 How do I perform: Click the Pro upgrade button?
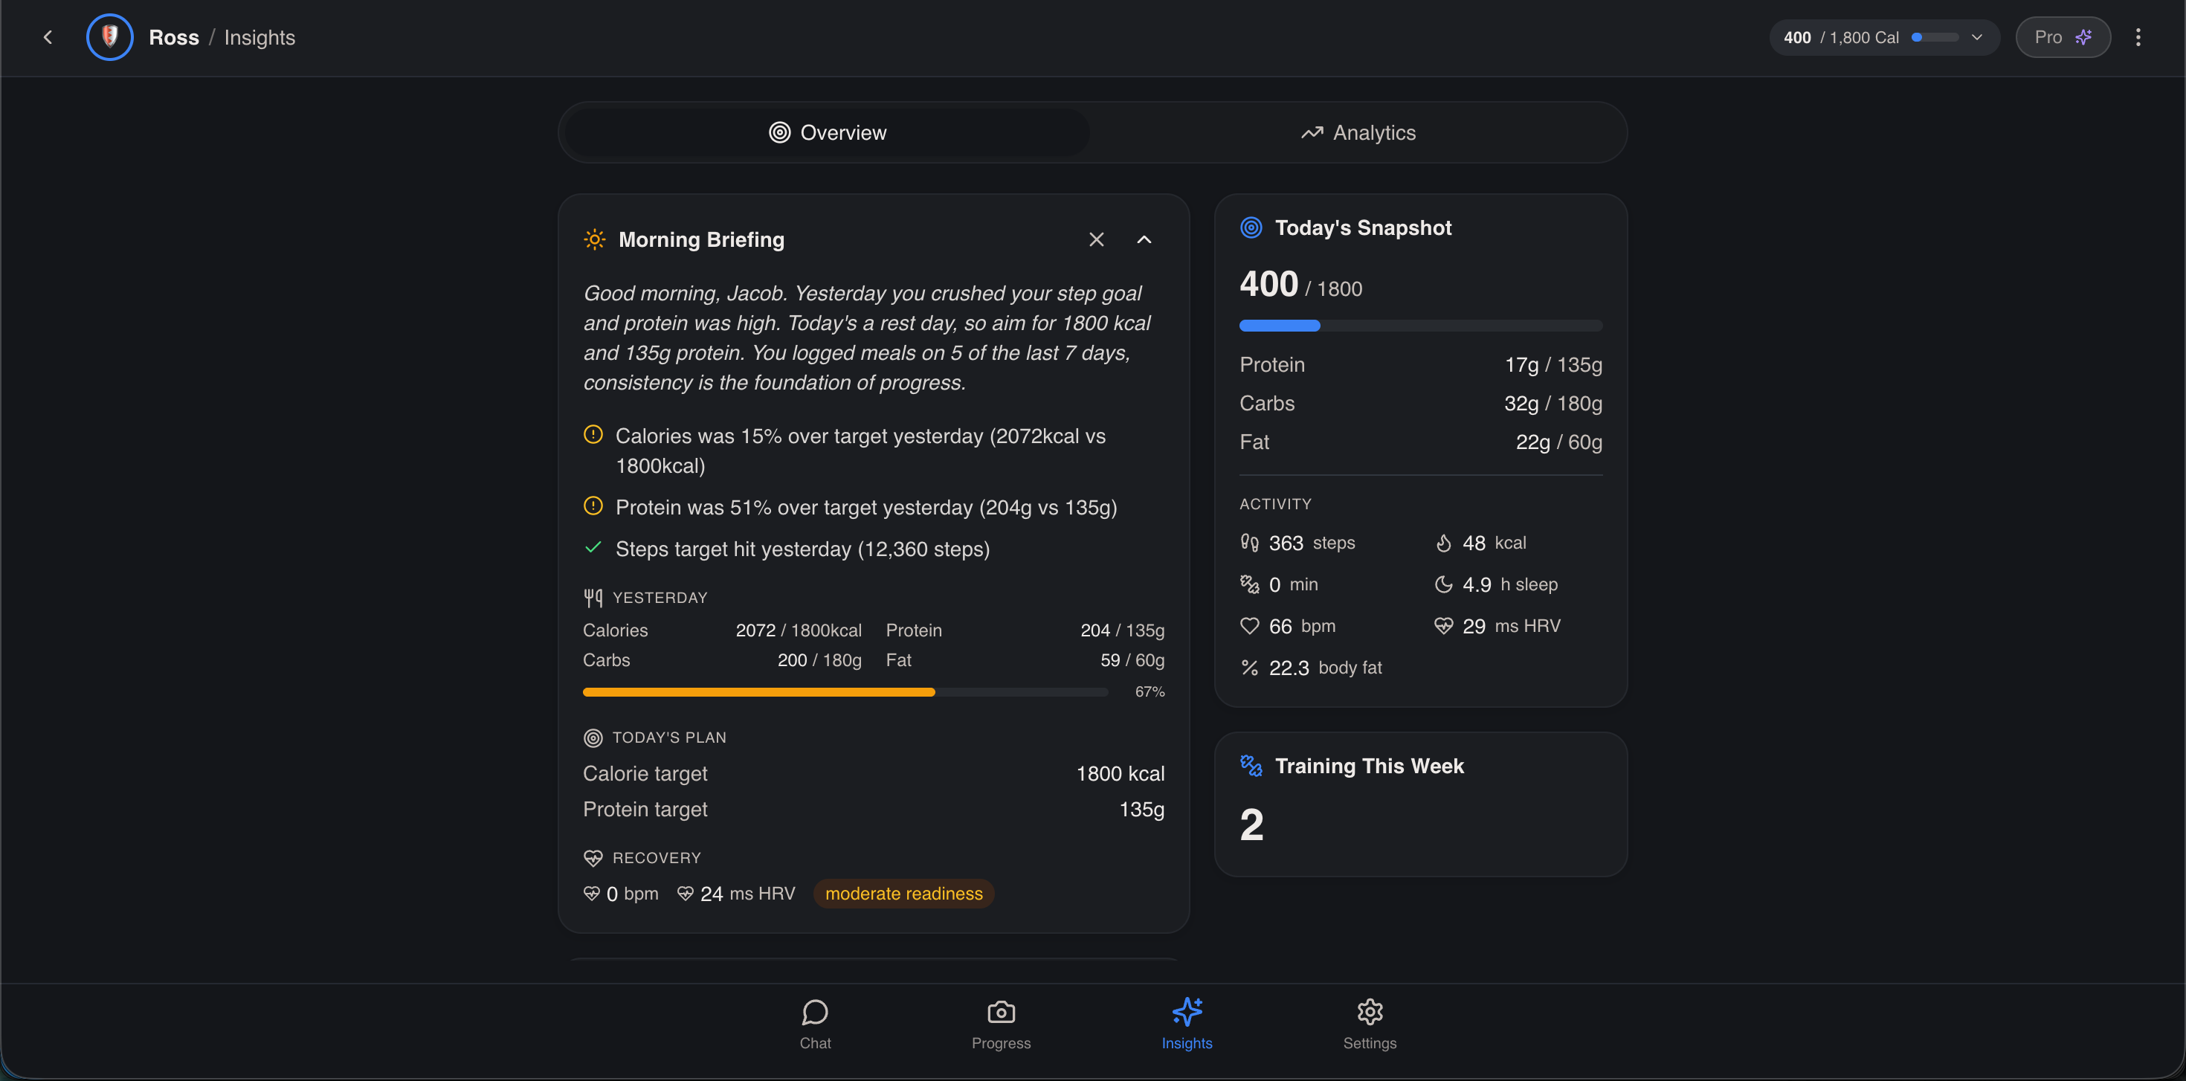point(2063,37)
